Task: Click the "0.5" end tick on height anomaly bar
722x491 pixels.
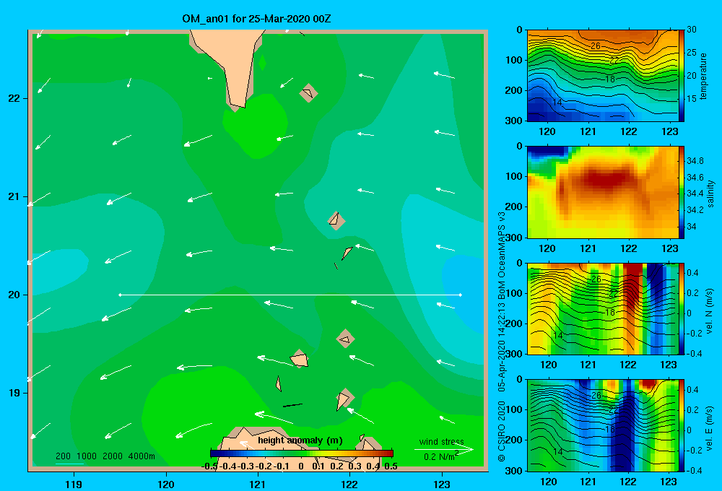Action: (391, 466)
